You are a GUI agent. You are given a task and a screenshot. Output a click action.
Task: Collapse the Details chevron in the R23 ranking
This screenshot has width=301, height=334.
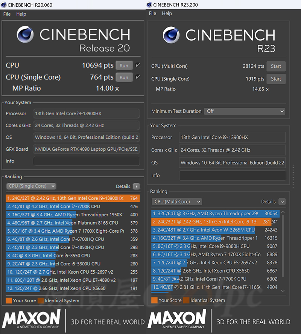282,202
